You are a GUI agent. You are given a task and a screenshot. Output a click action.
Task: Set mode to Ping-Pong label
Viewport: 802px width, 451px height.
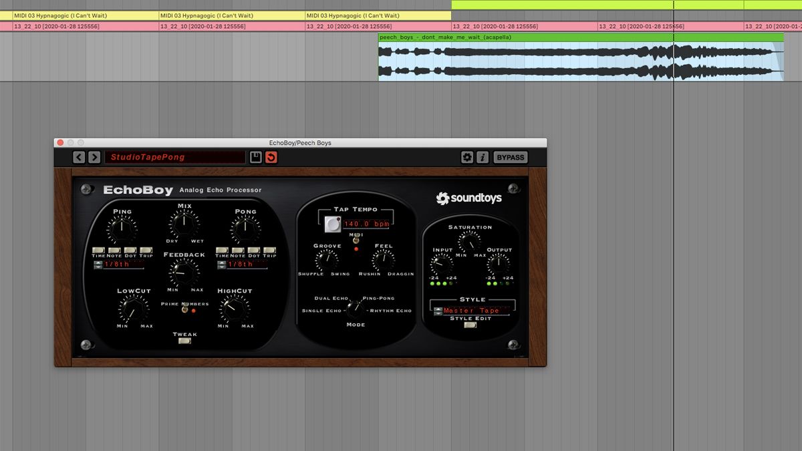[378, 298]
